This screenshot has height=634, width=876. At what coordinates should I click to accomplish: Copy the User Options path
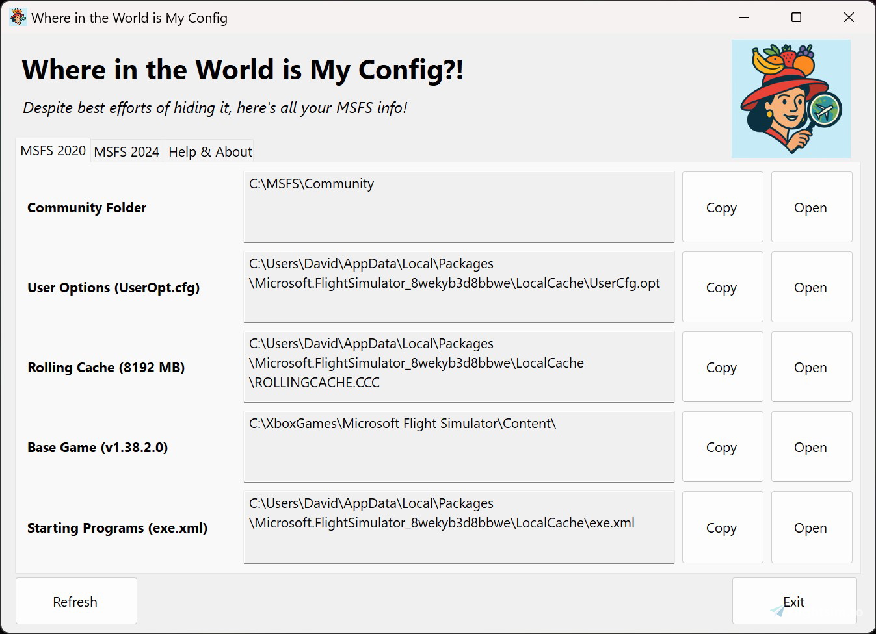[x=722, y=287]
